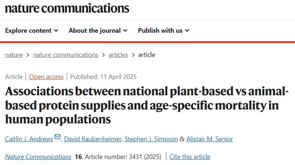
Task: Open the About the journal dropdown
Action: pyautogui.click(x=98, y=30)
